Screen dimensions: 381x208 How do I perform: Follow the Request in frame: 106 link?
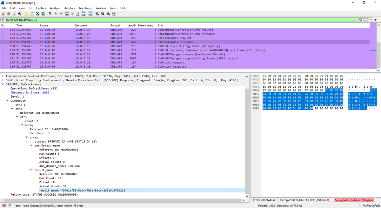[x=30, y=92]
